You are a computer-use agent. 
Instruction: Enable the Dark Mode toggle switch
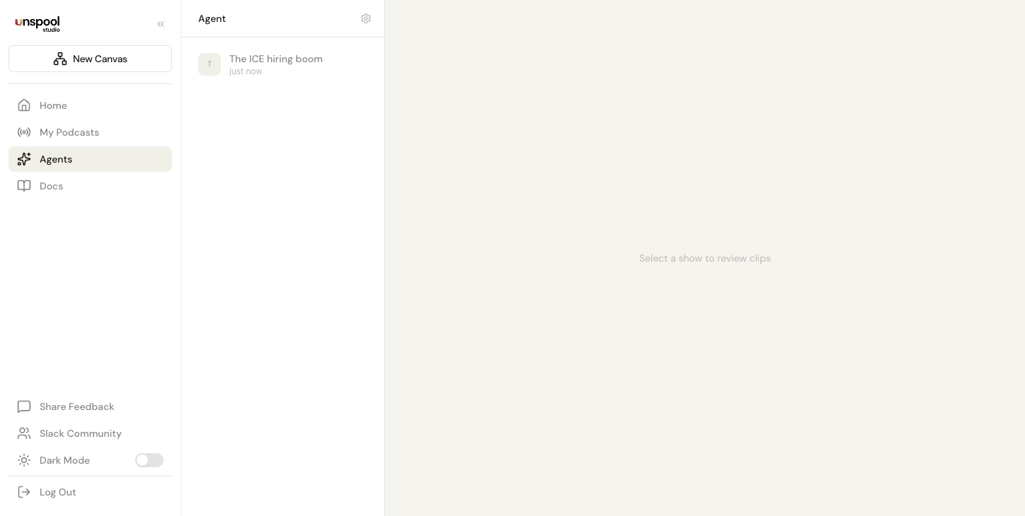point(149,460)
